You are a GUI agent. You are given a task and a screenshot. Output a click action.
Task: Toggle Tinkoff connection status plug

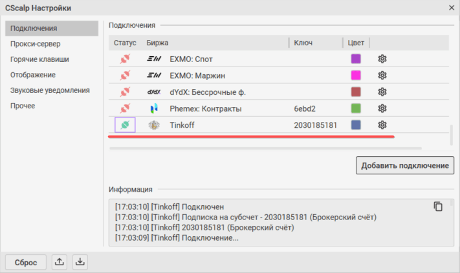coord(125,125)
